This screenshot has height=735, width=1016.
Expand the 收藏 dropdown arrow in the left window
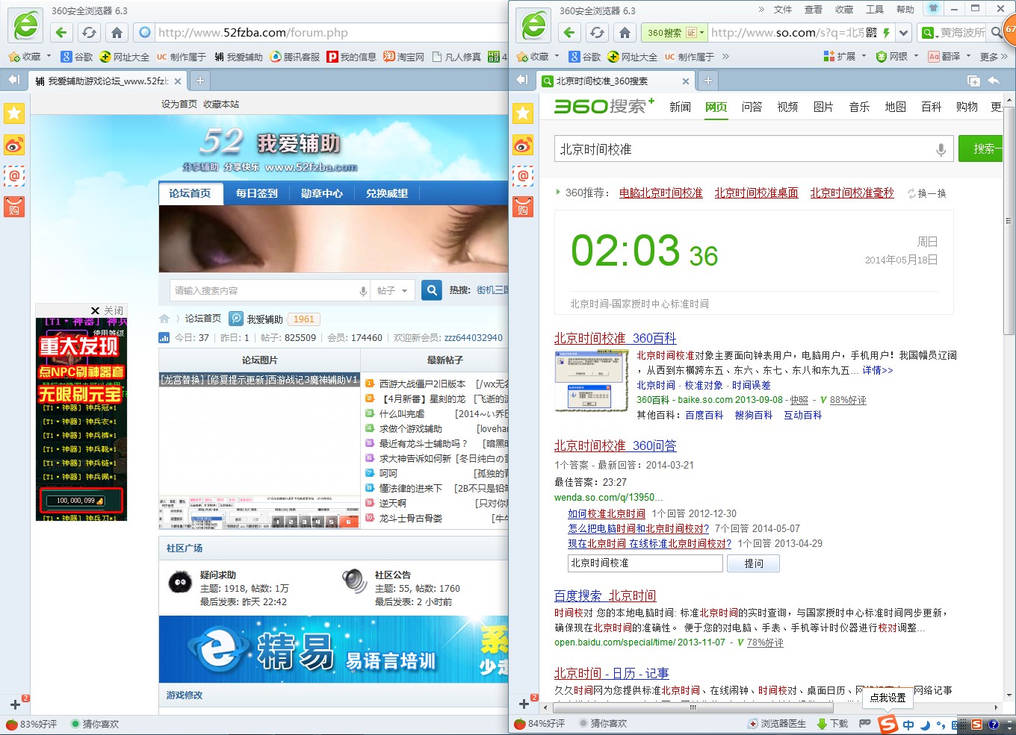coord(49,56)
